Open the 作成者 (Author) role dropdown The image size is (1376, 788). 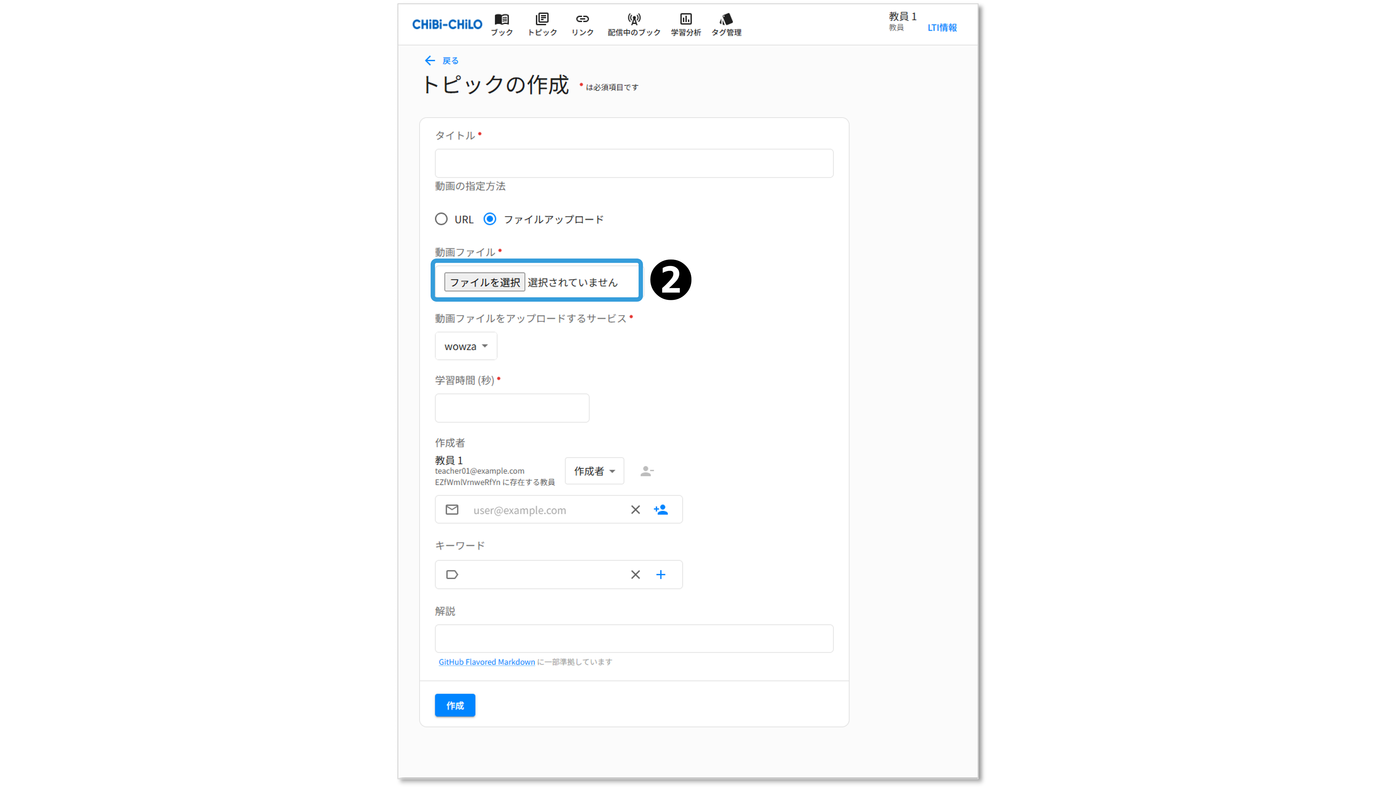tap(594, 472)
